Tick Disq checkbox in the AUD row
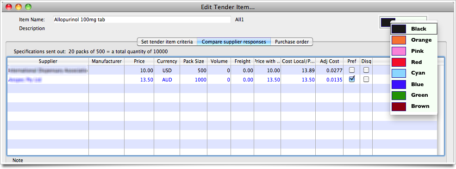 [x=366, y=79]
